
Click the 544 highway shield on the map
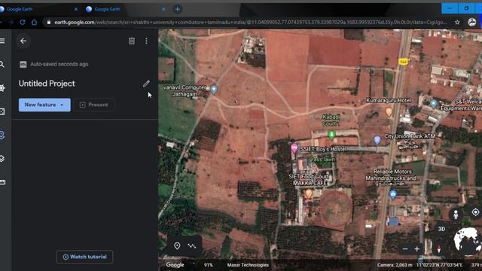[403, 62]
